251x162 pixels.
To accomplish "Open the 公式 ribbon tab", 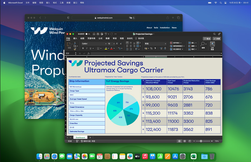I will pyautogui.click(x=100, y=38).
